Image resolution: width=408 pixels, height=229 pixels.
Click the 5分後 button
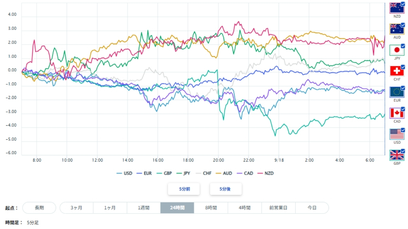pos(226,189)
